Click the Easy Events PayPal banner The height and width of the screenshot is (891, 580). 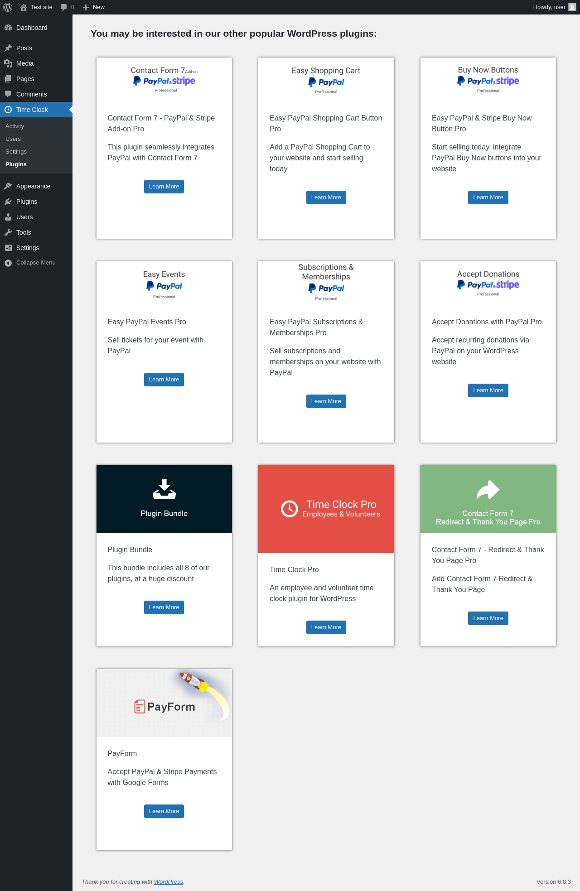pos(164,284)
